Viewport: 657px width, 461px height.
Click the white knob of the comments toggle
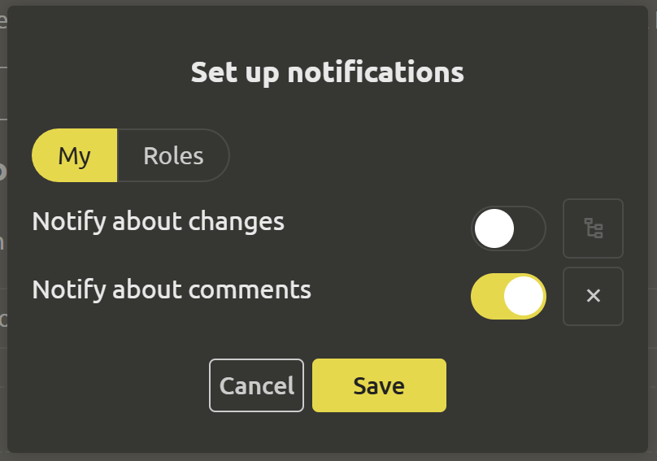click(524, 296)
